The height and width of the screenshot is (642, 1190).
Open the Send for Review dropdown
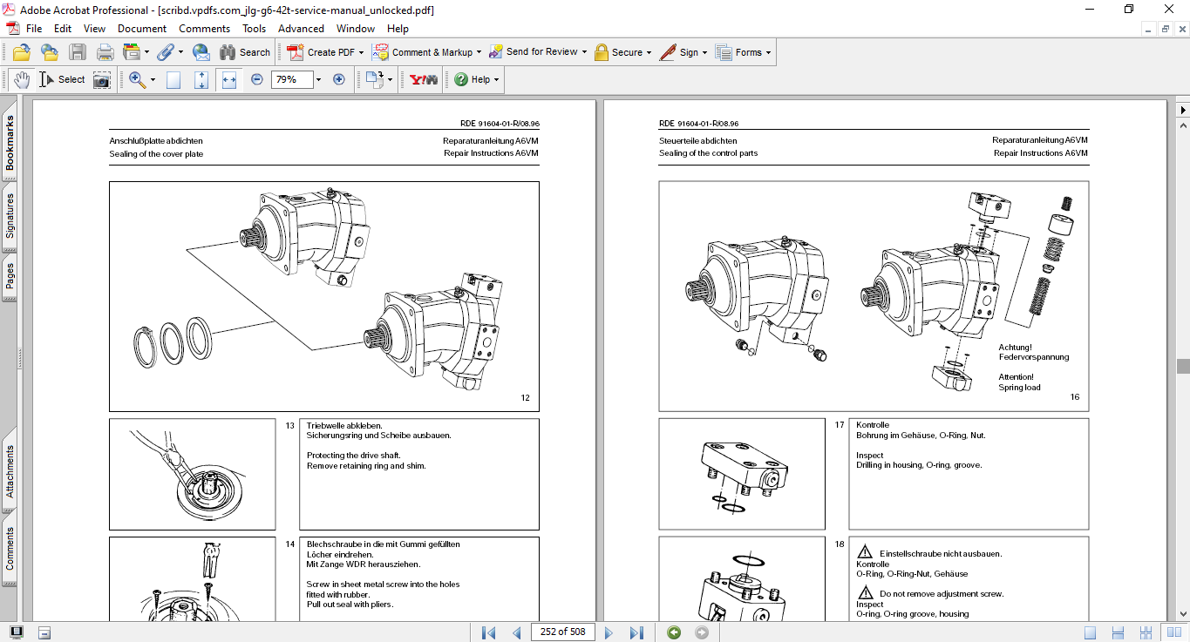click(x=537, y=52)
